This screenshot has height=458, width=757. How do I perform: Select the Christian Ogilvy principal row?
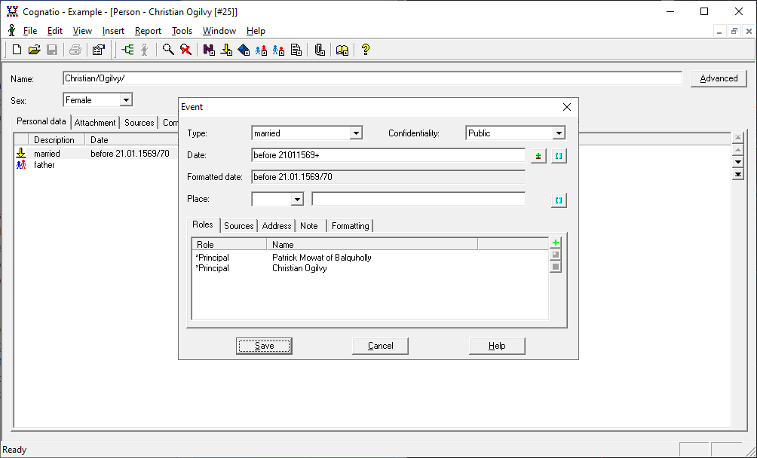[369, 268]
